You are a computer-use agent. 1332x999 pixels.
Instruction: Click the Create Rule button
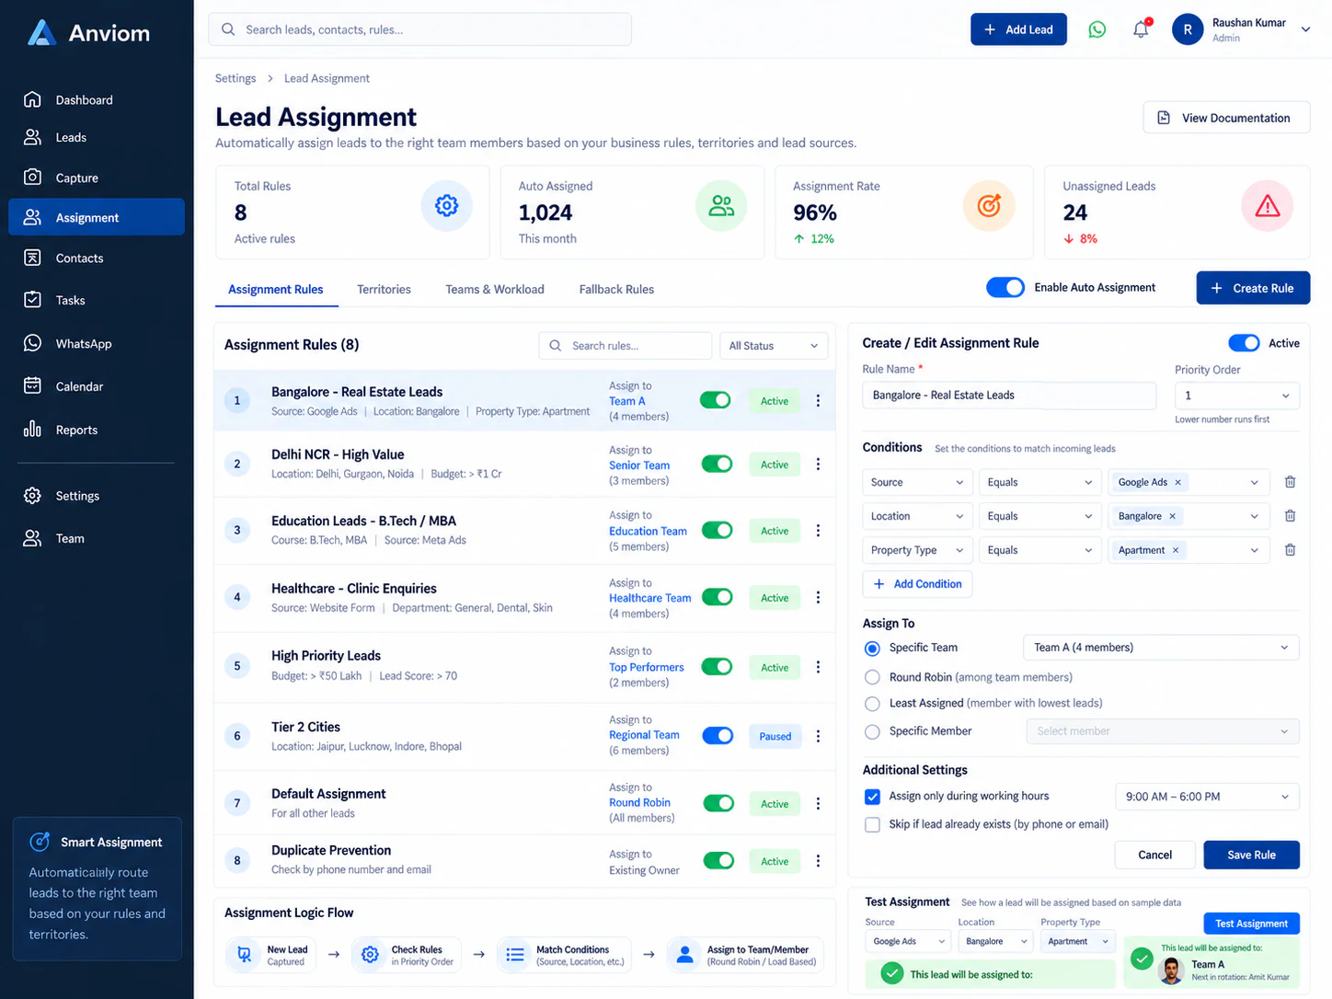pyautogui.click(x=1253, y=288)
